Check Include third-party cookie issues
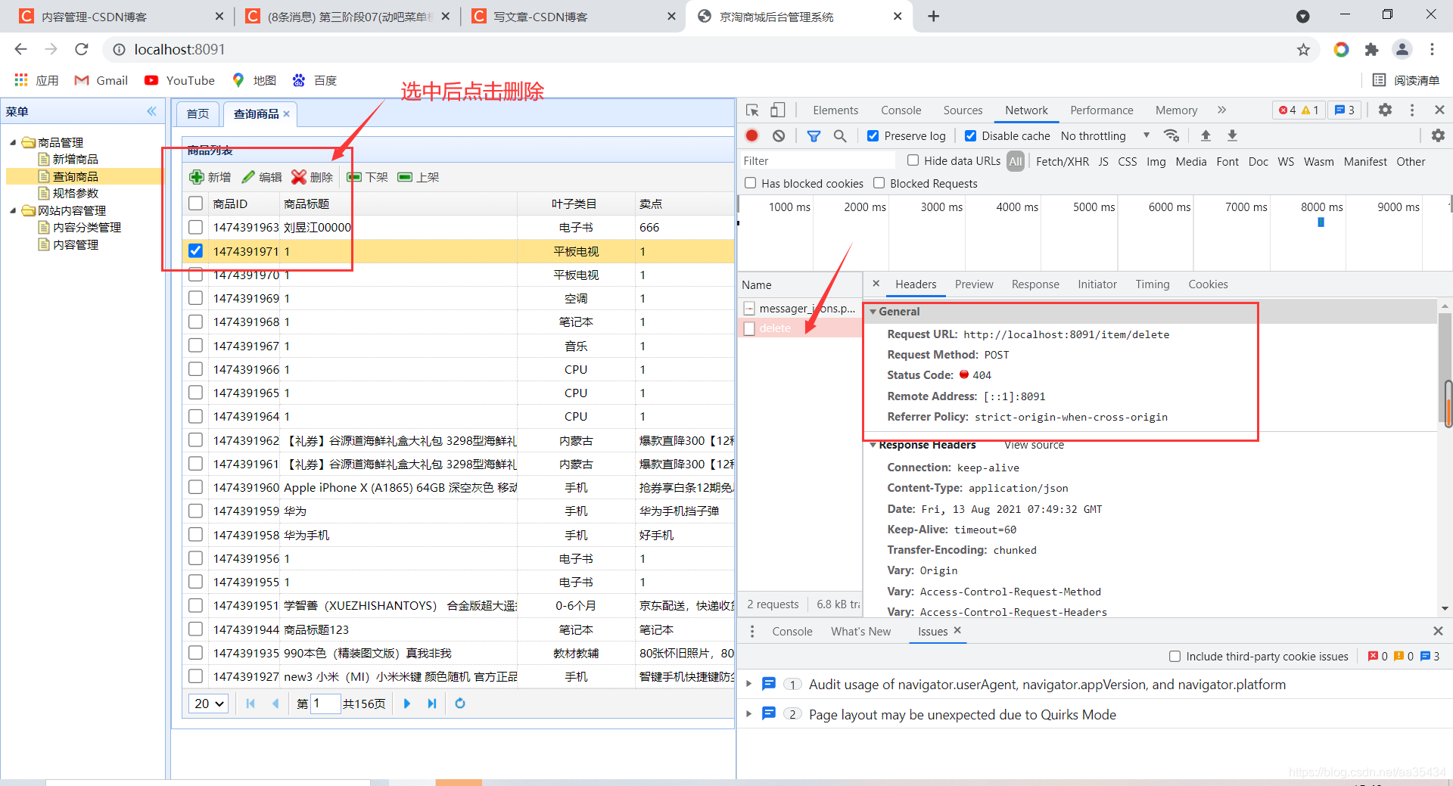This screenshot has width=1453, height=786. 1175,657
